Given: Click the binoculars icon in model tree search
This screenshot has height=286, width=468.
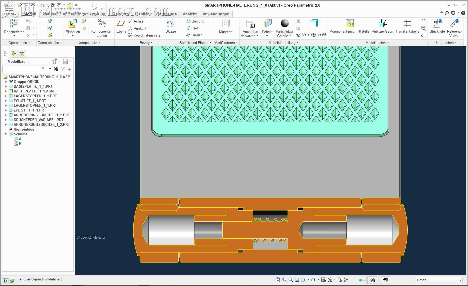Looking at the screenshot, I should (56, 69).
